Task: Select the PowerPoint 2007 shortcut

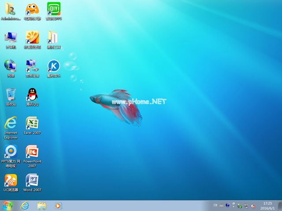Action: 32,151
